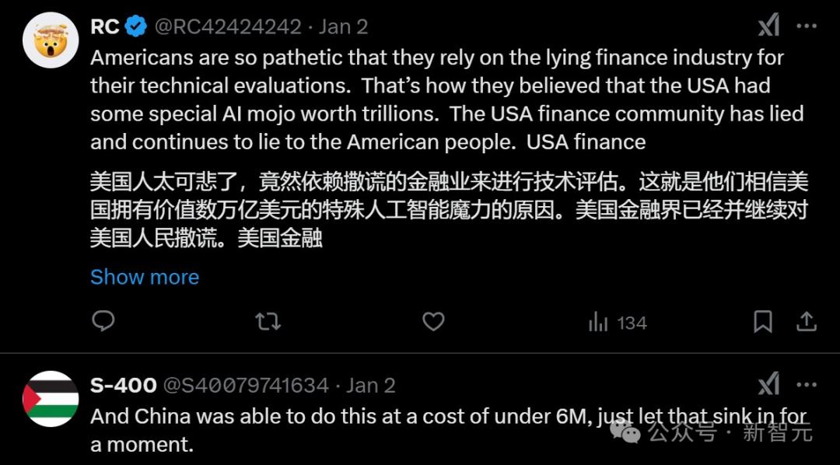Screen dimensions: 840x465
Task: Click the RC display name
Action: 105,26
